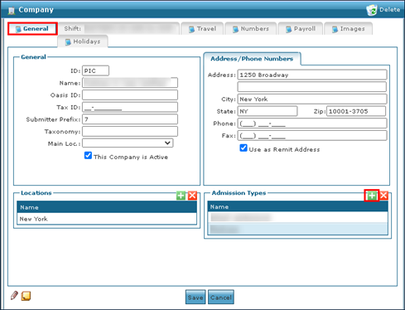Open the yellow sticky note icon

pyautogui.click(x=26, y=296)
